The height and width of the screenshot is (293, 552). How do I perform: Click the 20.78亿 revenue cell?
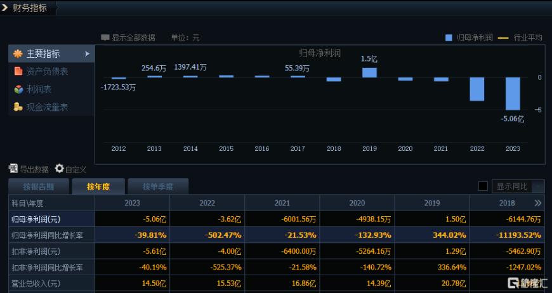pos(432,283)
